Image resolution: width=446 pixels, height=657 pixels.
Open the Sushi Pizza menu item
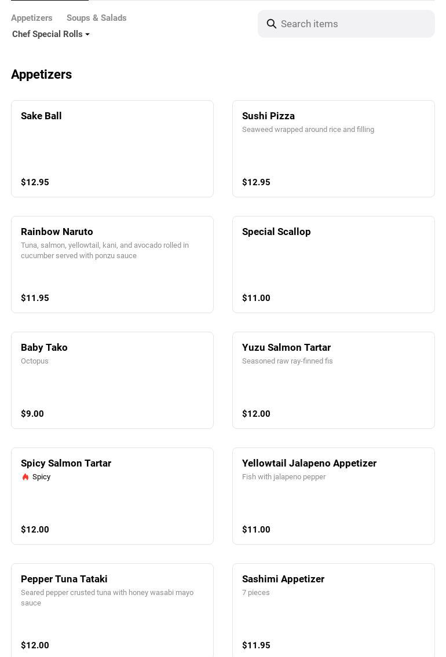click(334, 149)
